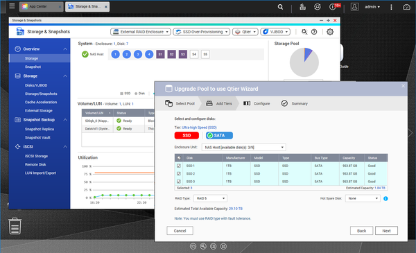Viewport: 416px width, 253px height.
Task: Click the Storage & Snapshots app logo icon
Action: [20, 31]
